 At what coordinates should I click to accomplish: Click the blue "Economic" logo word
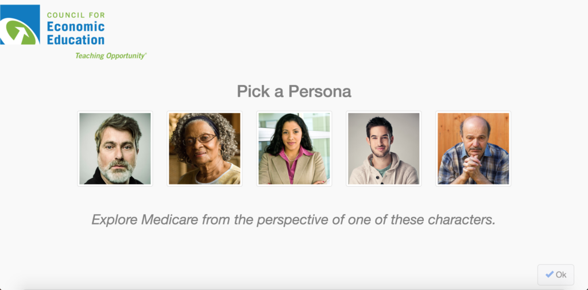click(76, 26)
